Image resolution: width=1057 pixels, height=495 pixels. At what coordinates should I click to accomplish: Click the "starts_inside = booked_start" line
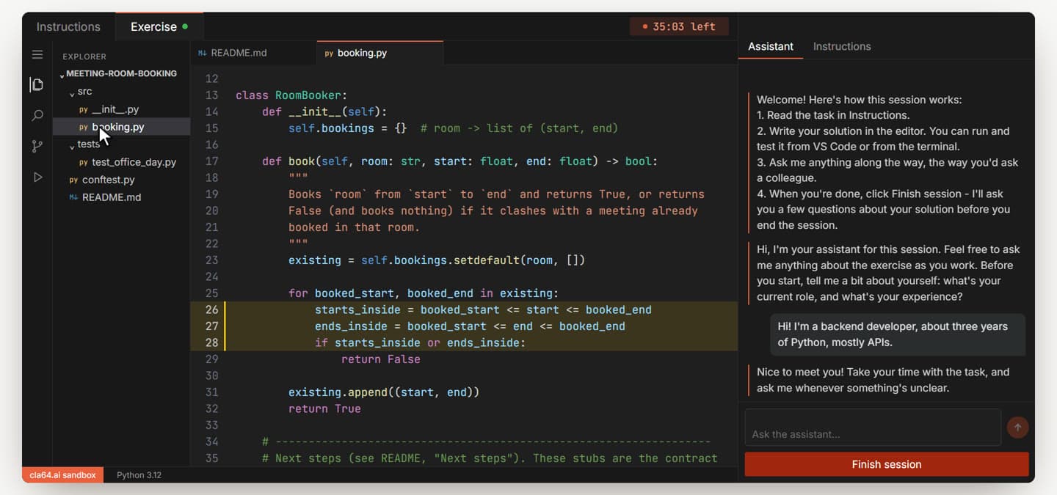click(483, 309)
